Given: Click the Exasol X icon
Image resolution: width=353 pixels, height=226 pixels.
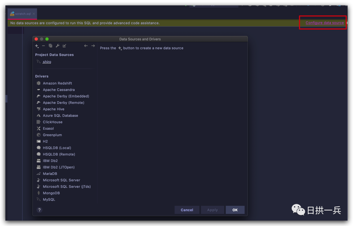Looking at the screenshot, I should 39,128.
